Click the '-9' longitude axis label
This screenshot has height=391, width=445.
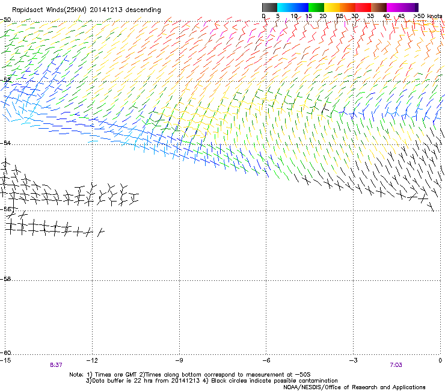point(179,360)
